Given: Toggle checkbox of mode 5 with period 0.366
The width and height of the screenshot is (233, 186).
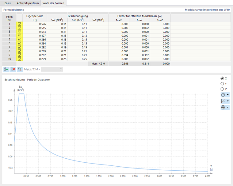Looking at the screenshot, I should point(19,39).
